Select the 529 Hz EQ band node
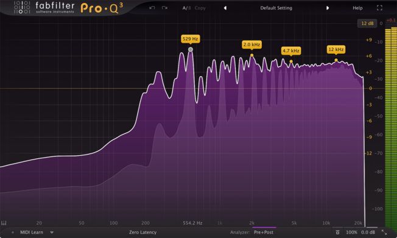Image resolution: width=397 pixels, height=238 pixels. point(191,49)
